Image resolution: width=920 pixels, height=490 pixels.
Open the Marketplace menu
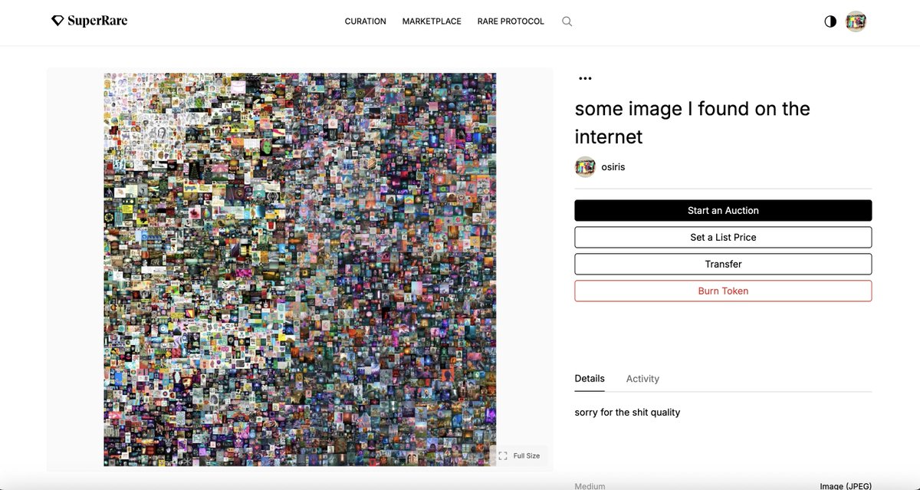coord(432,21)
